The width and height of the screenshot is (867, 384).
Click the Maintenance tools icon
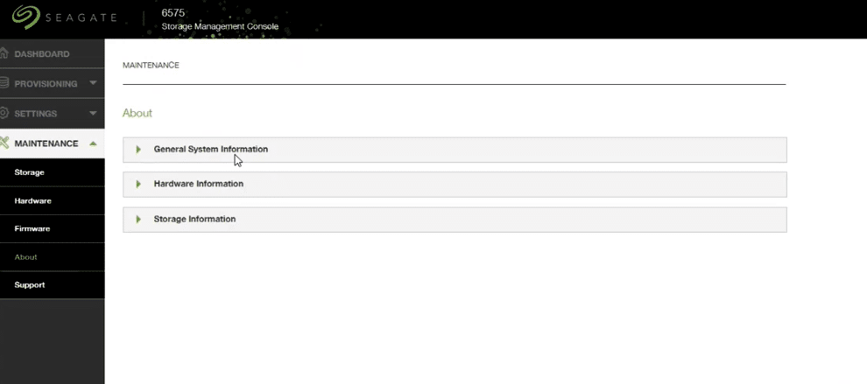tap(4, 143)
